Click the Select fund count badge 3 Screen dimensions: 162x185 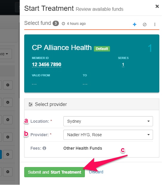pyautogui.click(x=56, y=23)
